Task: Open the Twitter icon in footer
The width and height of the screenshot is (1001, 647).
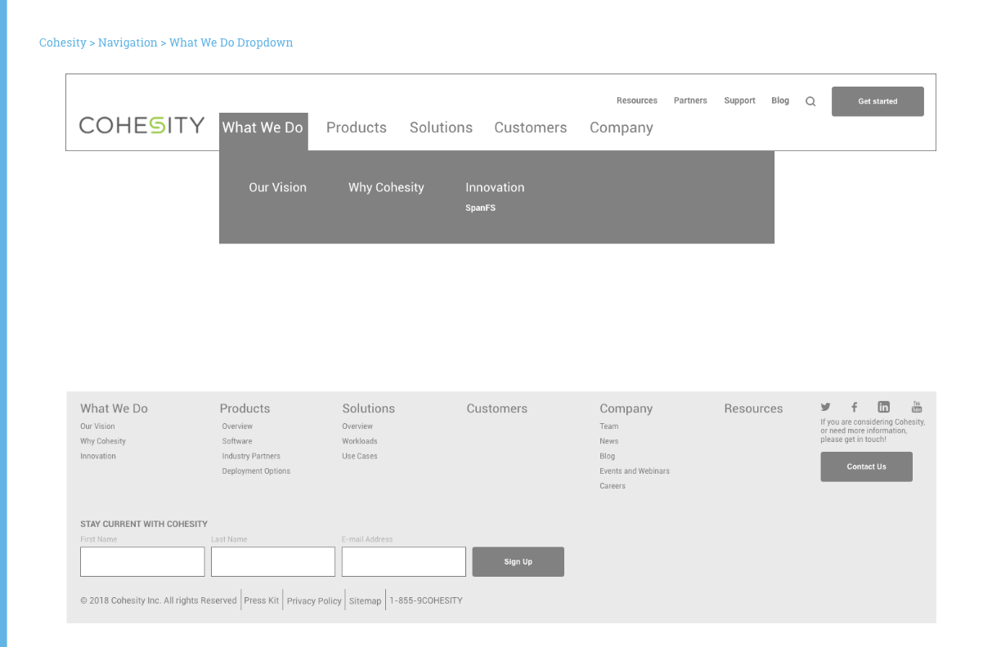Action: (x=825, y=407)
